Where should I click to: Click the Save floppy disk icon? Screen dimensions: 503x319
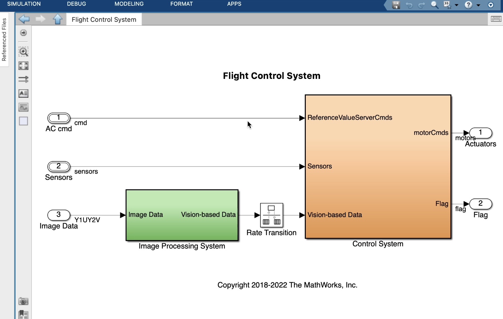click(396, 5)
